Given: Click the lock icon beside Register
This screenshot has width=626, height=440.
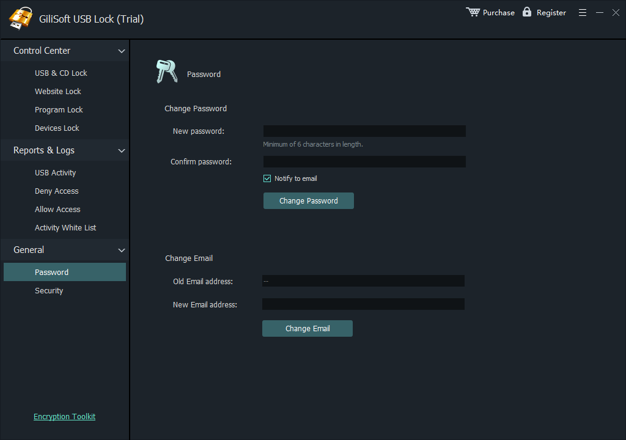Looking at the screenshot, I should pyautogui.click(x=527, y=12).
